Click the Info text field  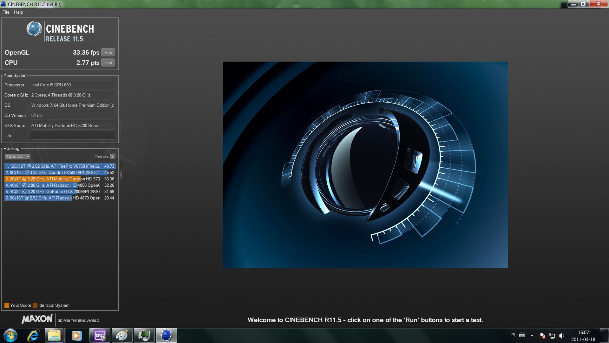pyautogui.click(x=72, y=136)
